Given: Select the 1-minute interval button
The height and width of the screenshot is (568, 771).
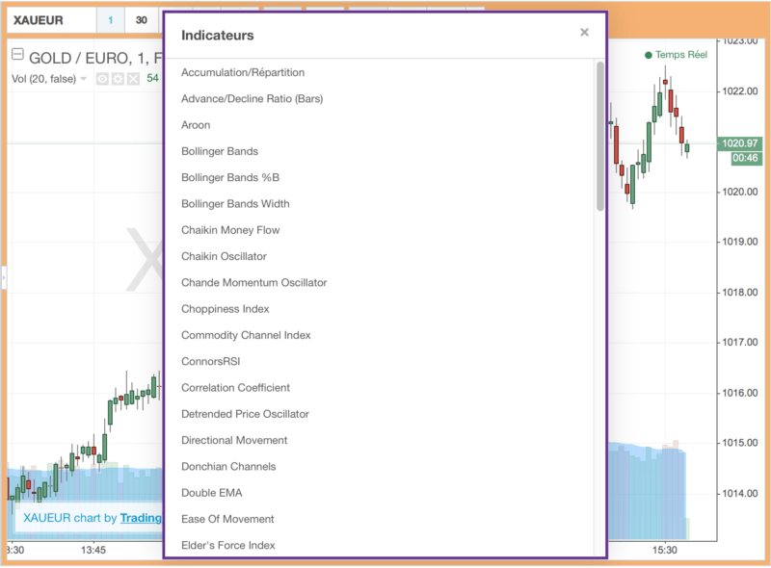Looking at the screenshot, I should coord(109,19).
